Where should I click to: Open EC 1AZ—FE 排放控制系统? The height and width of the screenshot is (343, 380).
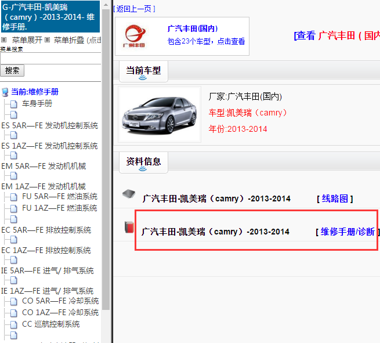[x=46, y=250]
